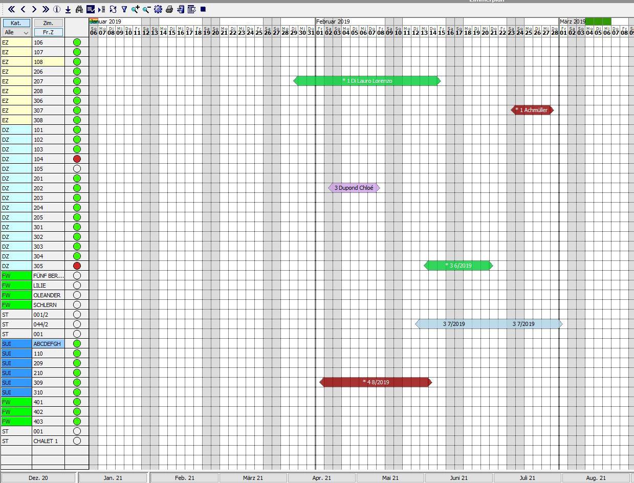Click the Zim. header button
This screenshot has width=634, height=483.
pos(48,23)
